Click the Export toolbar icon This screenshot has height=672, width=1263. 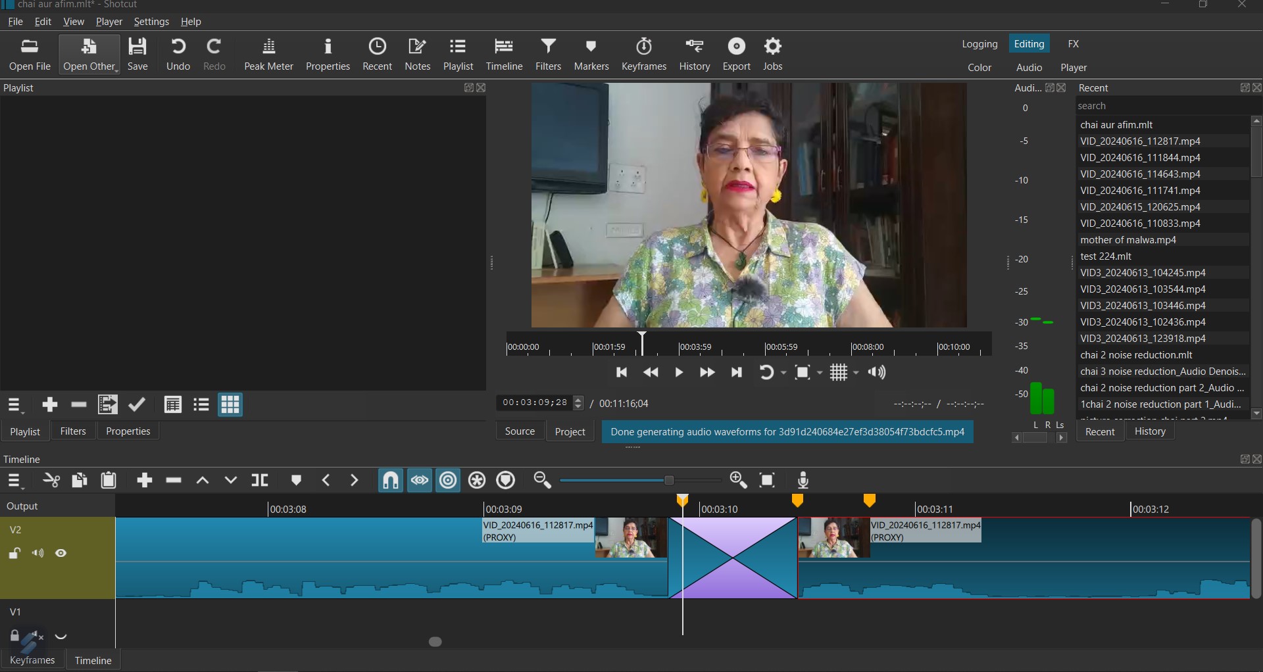coord(736,54)
